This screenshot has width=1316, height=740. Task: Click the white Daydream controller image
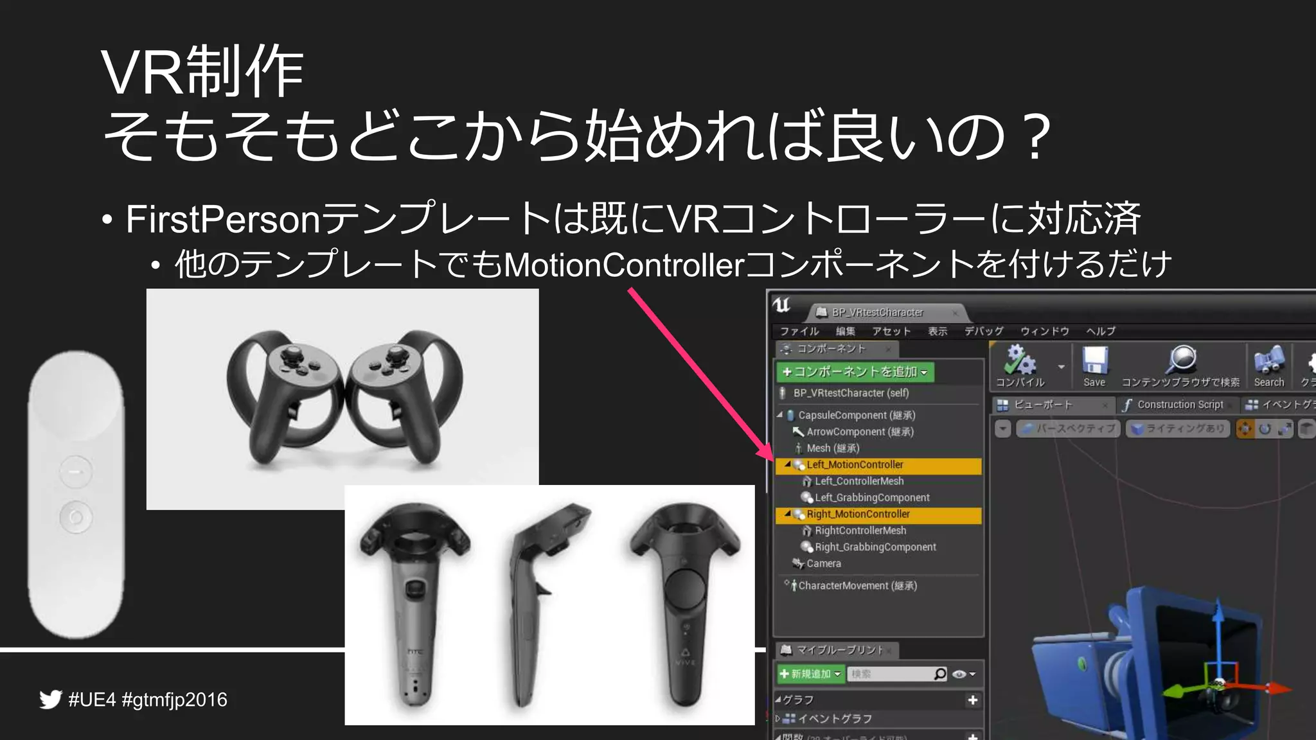76,493
